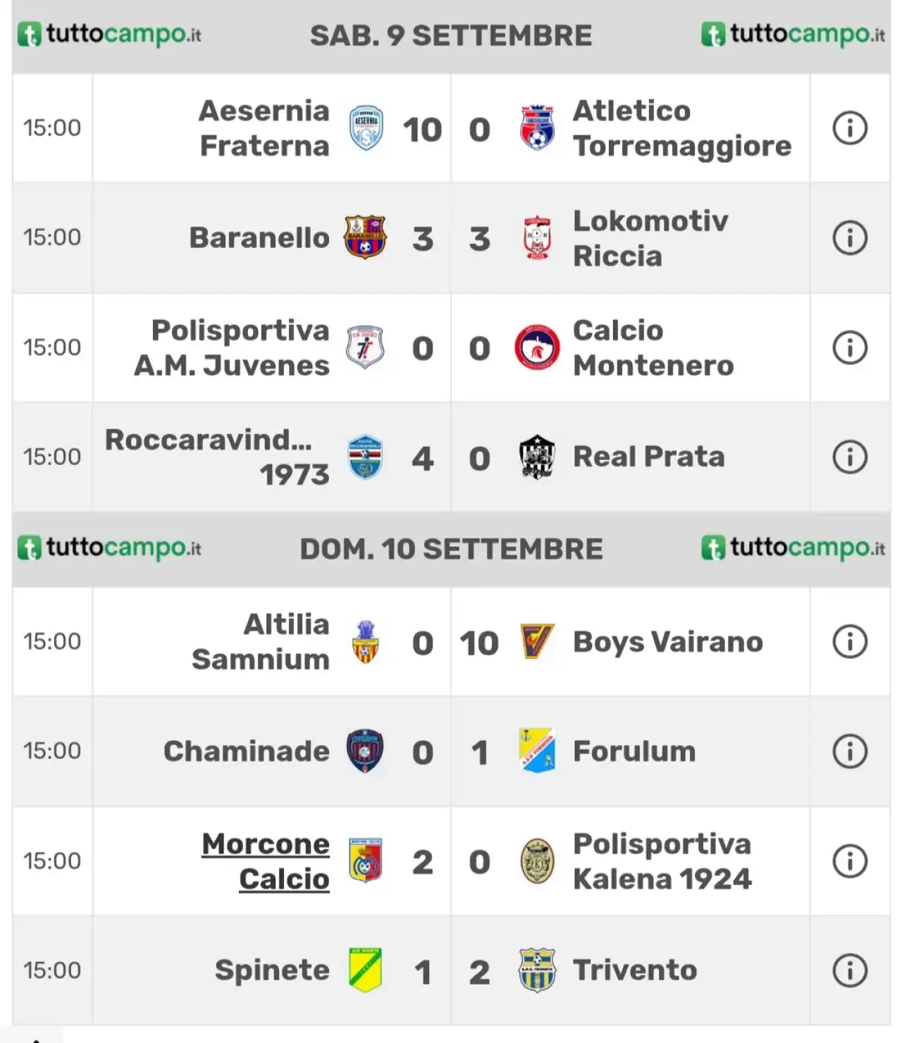
Task: Click the Aesernia Fraterna team crest
Action: 366,128
